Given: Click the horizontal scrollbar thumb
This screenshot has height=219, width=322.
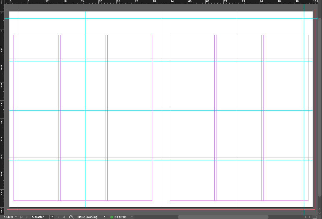Looking at the screenshot, I should pyautogui.click(x=223, y=217).
